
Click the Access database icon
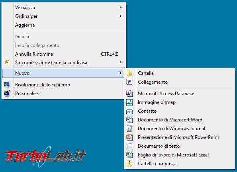tap(129, 94)
